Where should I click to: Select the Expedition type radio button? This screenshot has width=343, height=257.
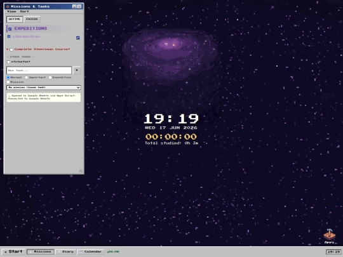coord(50,77)
